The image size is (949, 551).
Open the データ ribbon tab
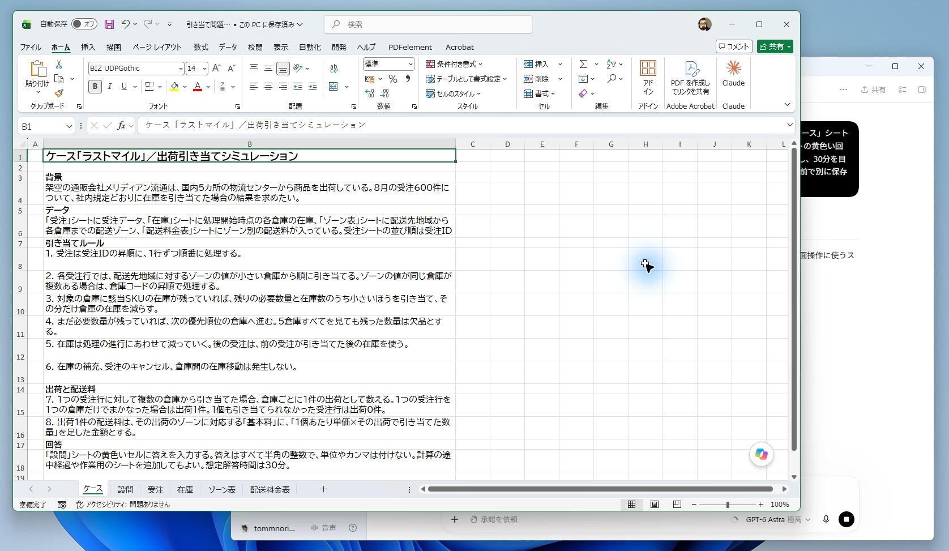pyautogui.click(x=228, y=47)
